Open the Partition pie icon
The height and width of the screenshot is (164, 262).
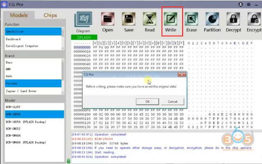pyautogui.click(x=212, y=19)
